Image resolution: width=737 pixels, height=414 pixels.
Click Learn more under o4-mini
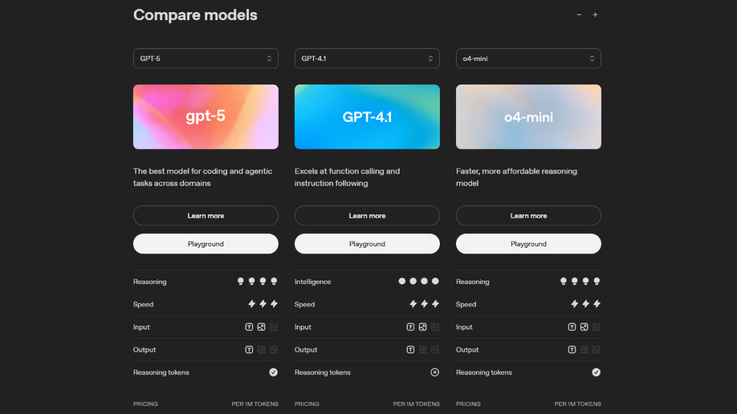click(x=528, y=215)
